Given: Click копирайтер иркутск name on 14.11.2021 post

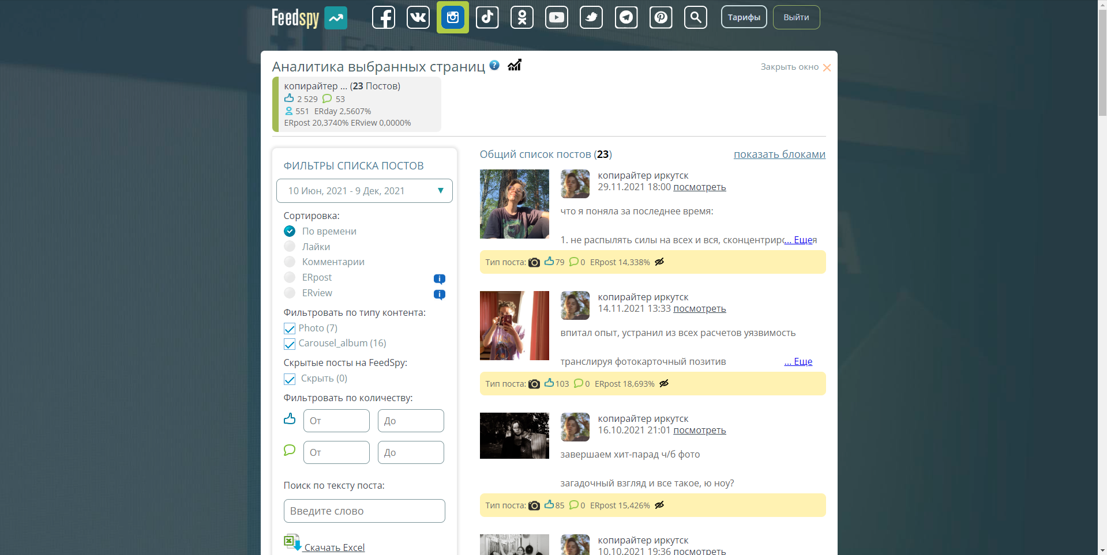Looking at the screenshot, I should point(643,297).
